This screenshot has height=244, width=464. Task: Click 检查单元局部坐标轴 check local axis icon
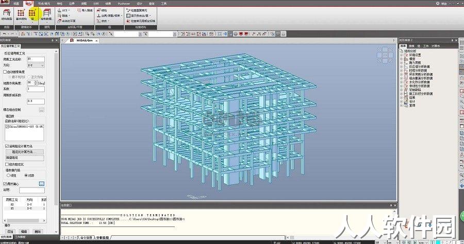point(128,21)
